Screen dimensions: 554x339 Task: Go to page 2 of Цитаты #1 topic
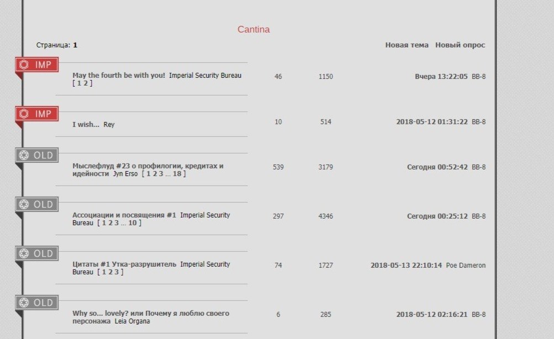point(110,272)
